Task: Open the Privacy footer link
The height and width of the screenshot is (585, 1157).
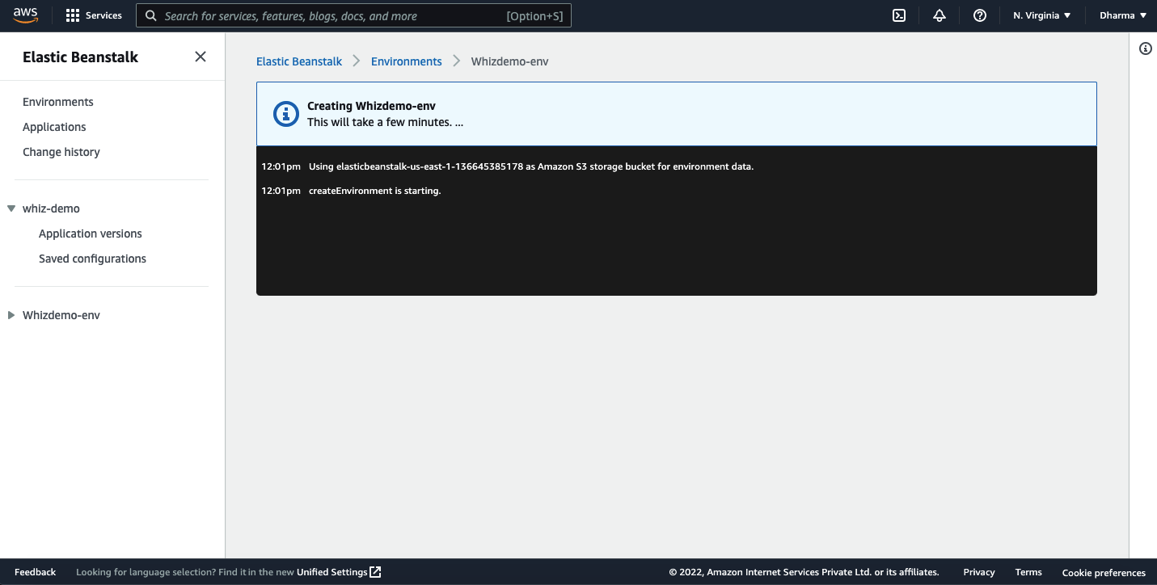Action: 979,572
